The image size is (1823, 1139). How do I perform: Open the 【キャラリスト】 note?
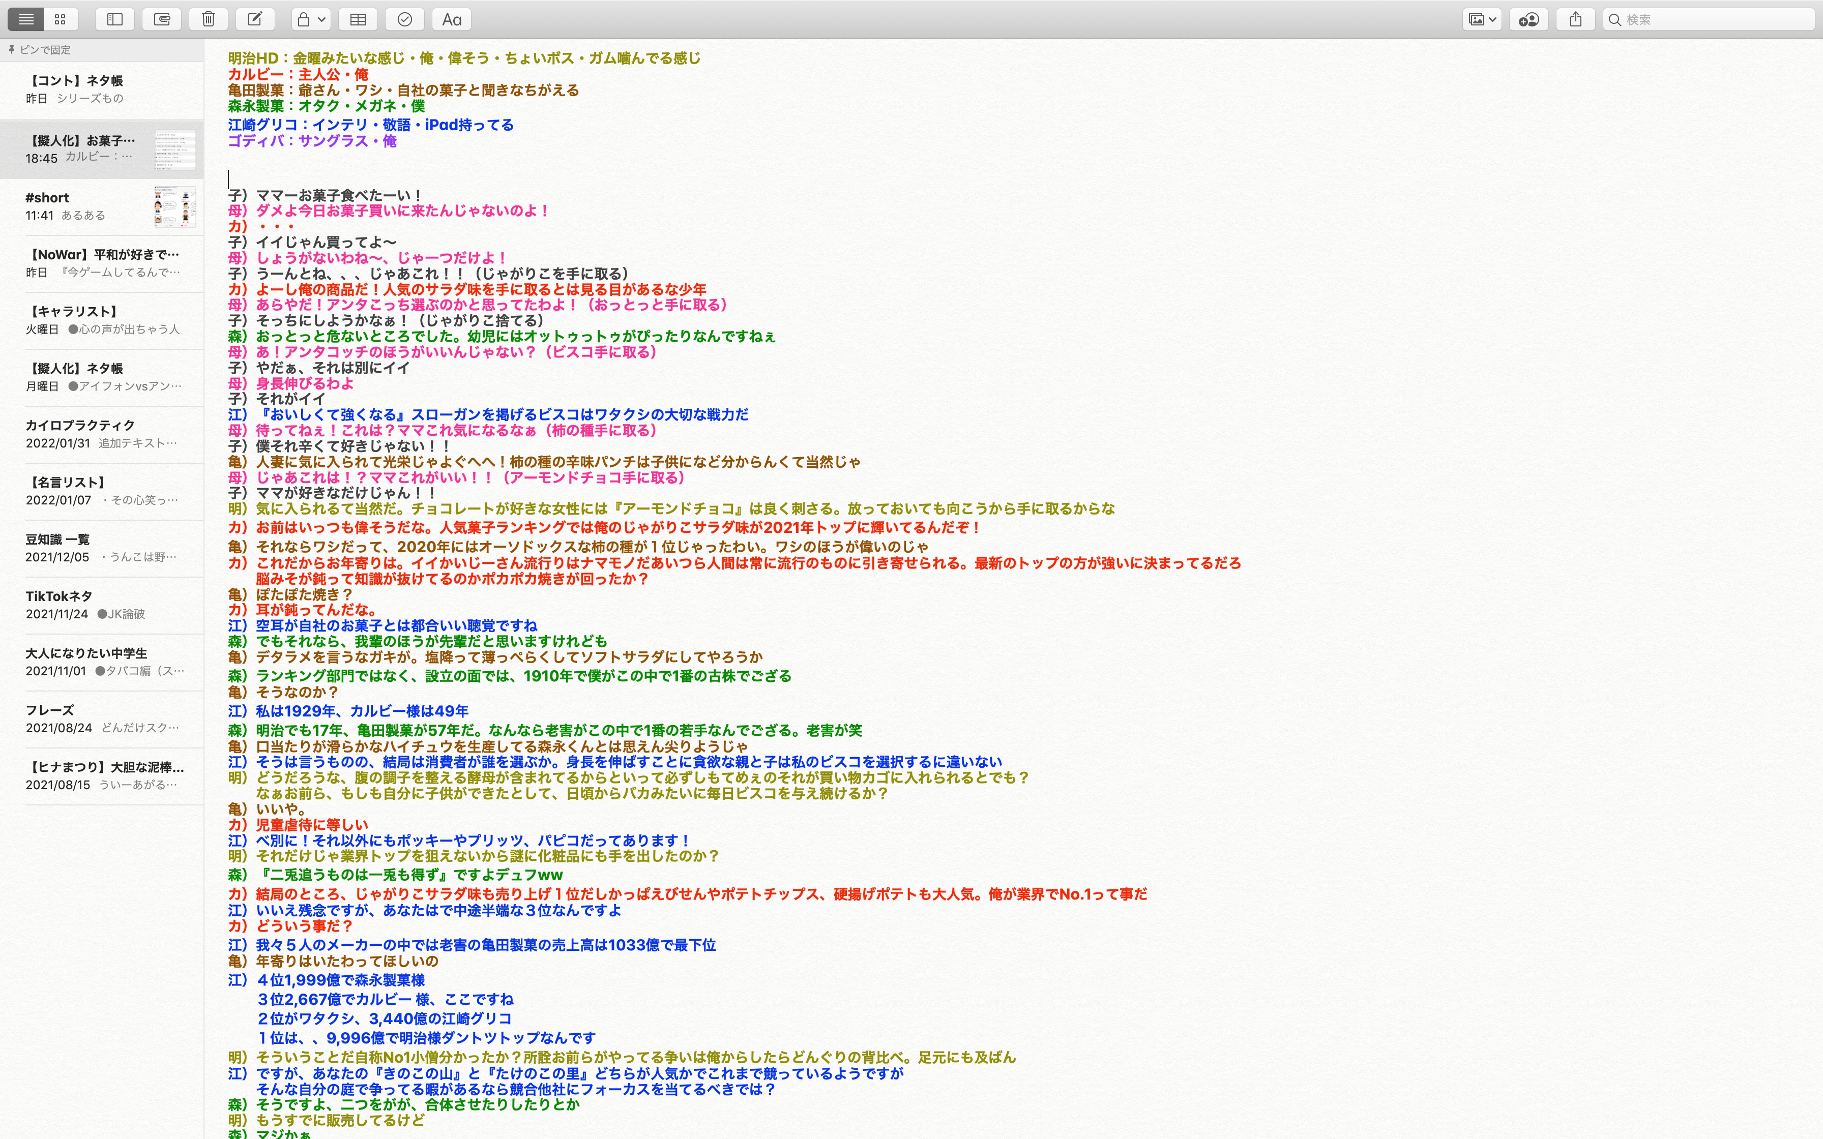[102, 320]
